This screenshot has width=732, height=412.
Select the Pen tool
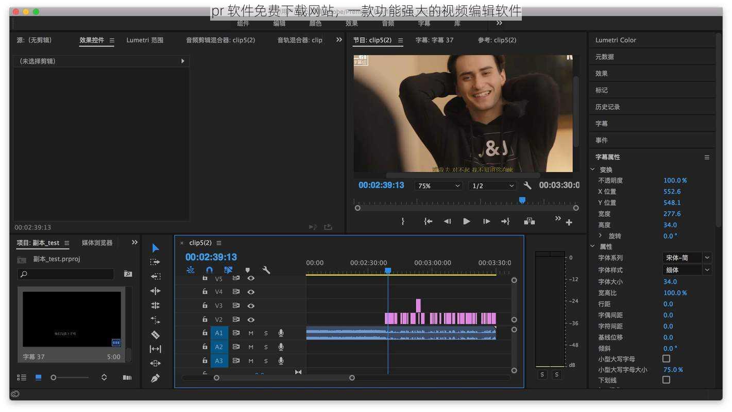pos(155,378)
